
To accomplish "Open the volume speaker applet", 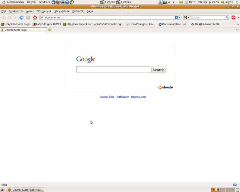I will (174, 2).
